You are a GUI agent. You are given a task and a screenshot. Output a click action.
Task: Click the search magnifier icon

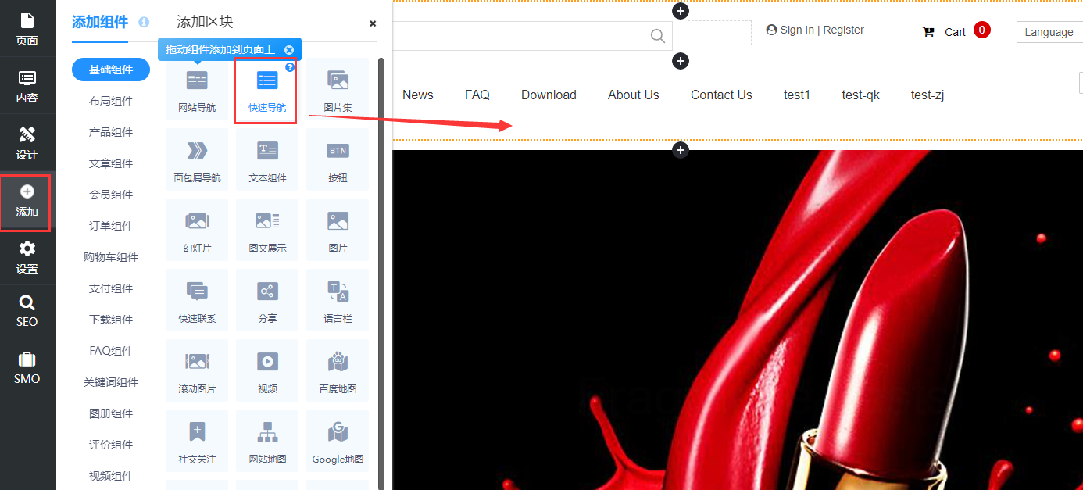pos(658,35)
